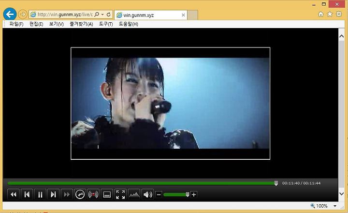Image resolution: width=348 pixels, height=213 pixels.
Task: Go back with browser back arrow
Action: [x=10, y=14]
